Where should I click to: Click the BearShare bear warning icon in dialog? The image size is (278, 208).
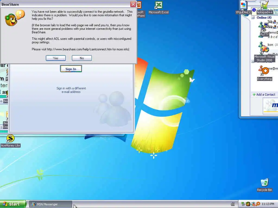[x=15, y=18]
